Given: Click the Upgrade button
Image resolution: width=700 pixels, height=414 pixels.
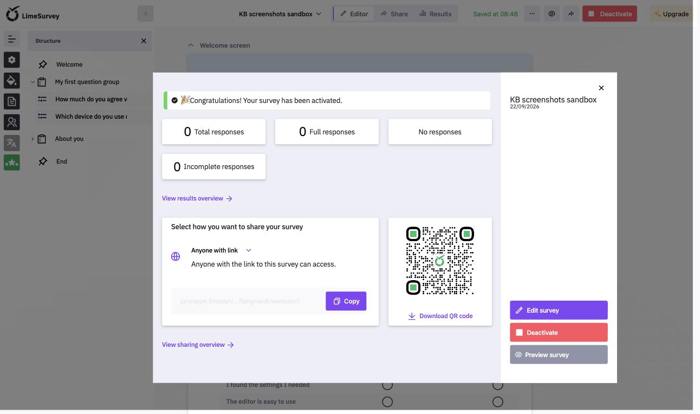Looking at the screenshot, I should (x=671, y=14).
